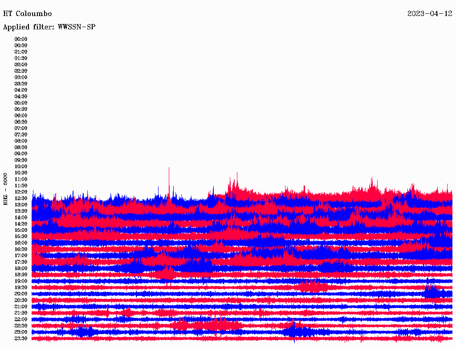Screen dimensions: 456x347
Task: Select the 23:30 time label
Action: [21, 339]
